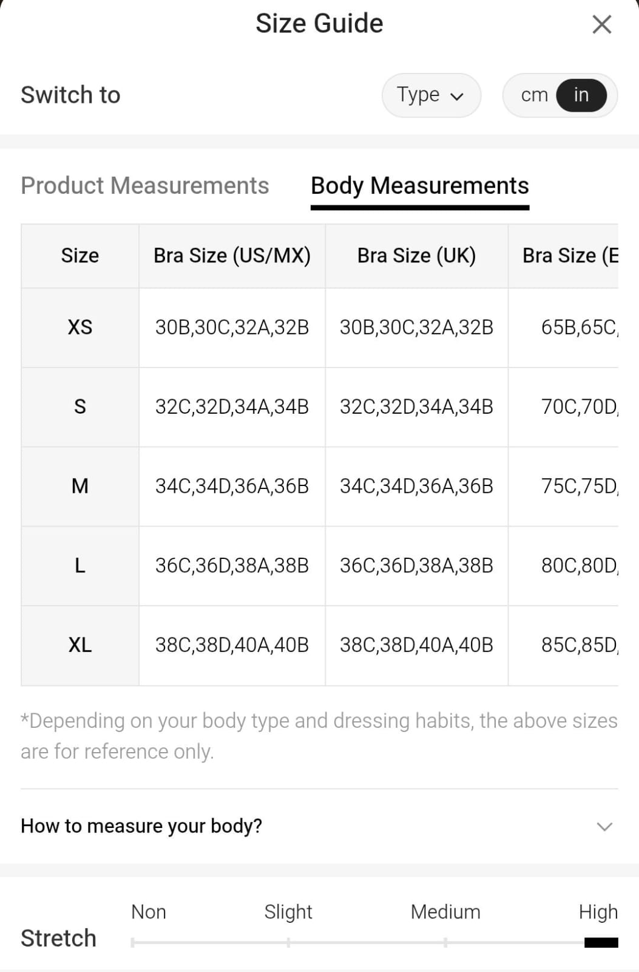The image size is (639, 972).
Task: Click the High stretch slider marker
Action: (x=601, y=942)
